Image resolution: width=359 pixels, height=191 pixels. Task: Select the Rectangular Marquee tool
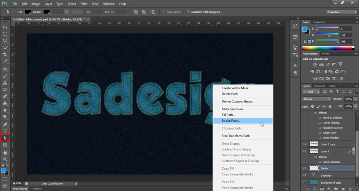(x=5, y=34)
